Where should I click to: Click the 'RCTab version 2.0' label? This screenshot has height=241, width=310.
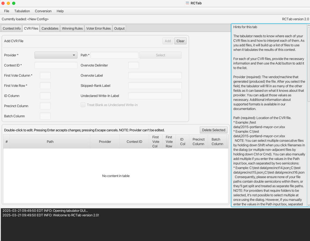295,19
